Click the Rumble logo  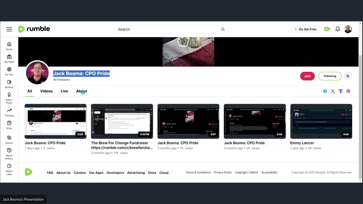[x=34, y=29]
